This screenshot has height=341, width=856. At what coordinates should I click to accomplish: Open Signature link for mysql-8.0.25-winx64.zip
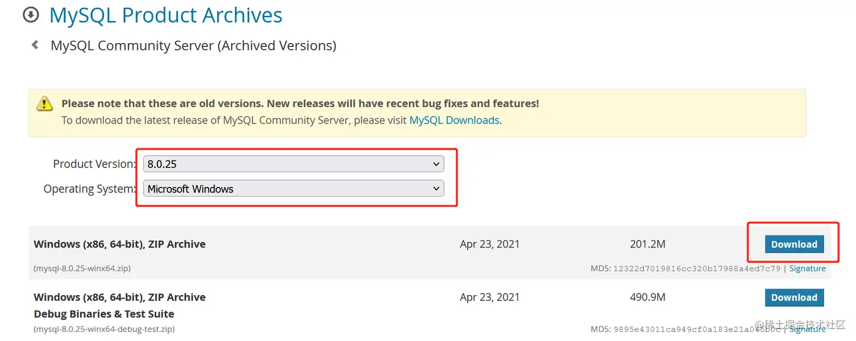tap(807, 268)
